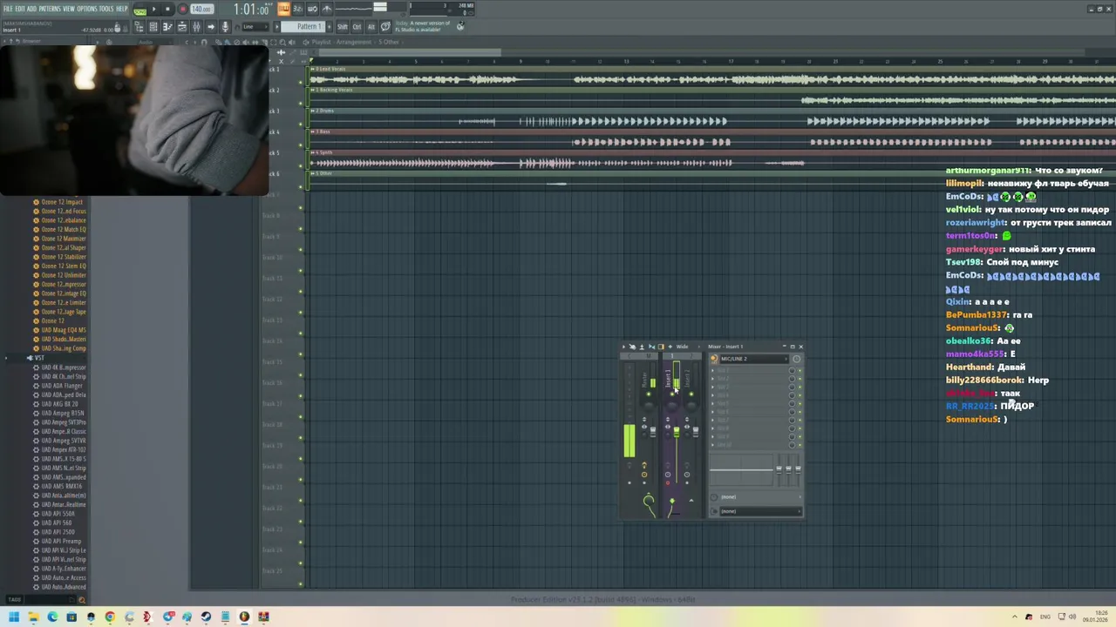The height and width of the screenshot is (627, 1116).
Task: Open the TOOLS menu
Action: 106,9
